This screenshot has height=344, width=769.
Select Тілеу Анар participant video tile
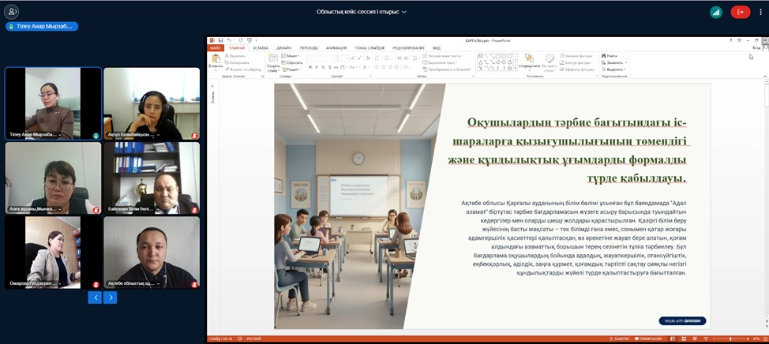point(53,103)
